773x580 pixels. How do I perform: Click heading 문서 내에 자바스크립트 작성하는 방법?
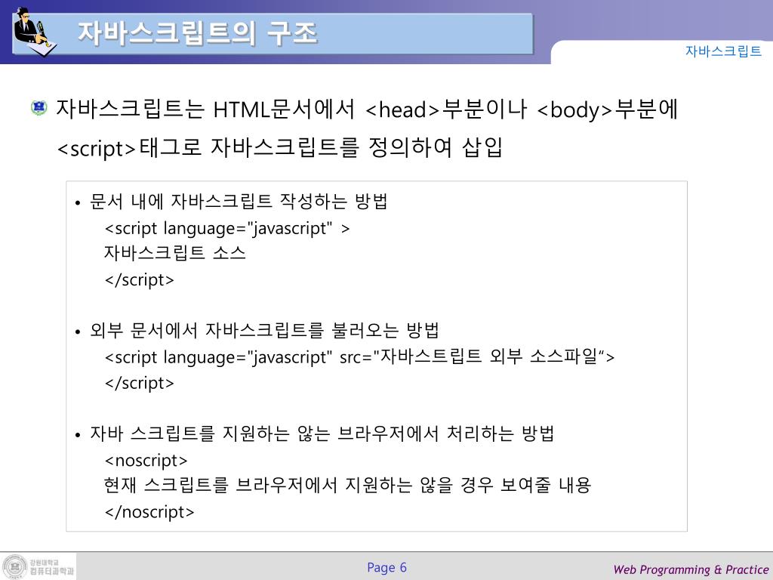coord(239,201)
